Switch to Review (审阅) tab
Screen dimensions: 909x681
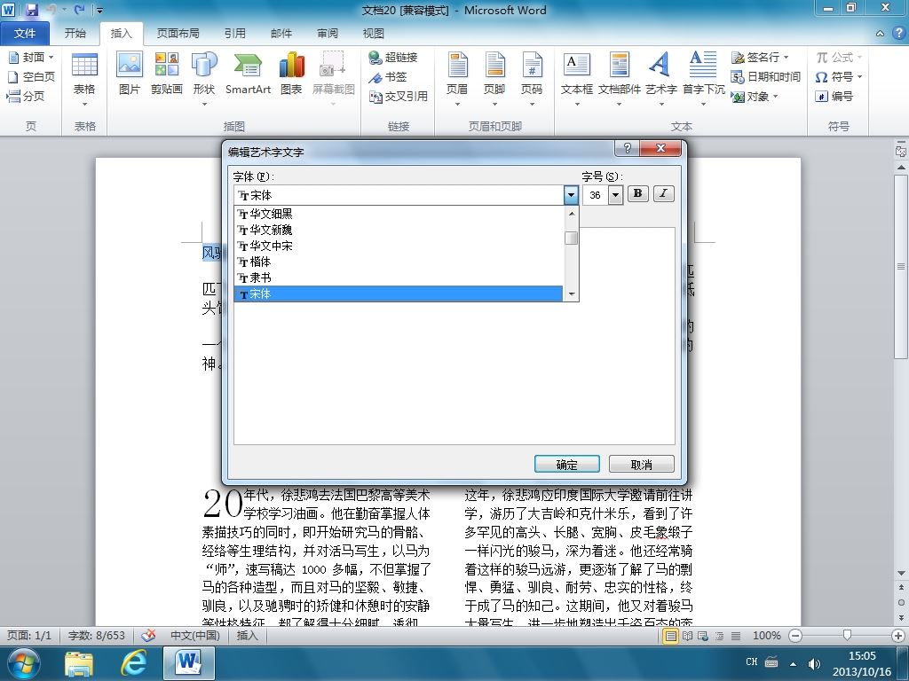coord(328,33)
